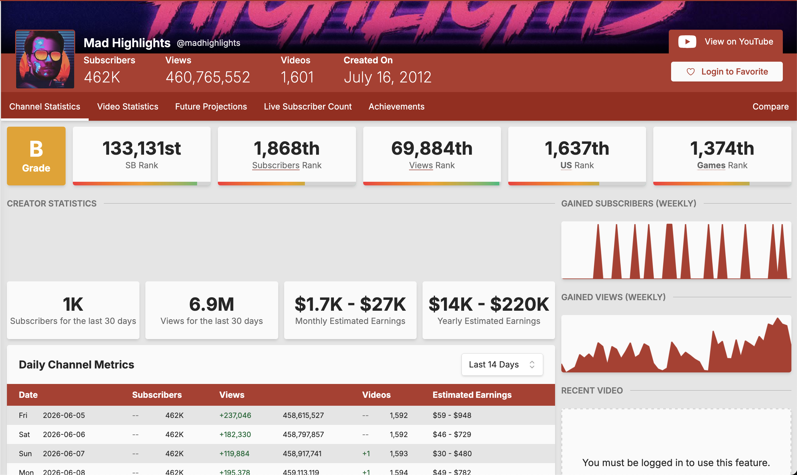This screenshot has width=797, height=475.
Task: Click the 460,765,552 total views value
Action: 208,78
